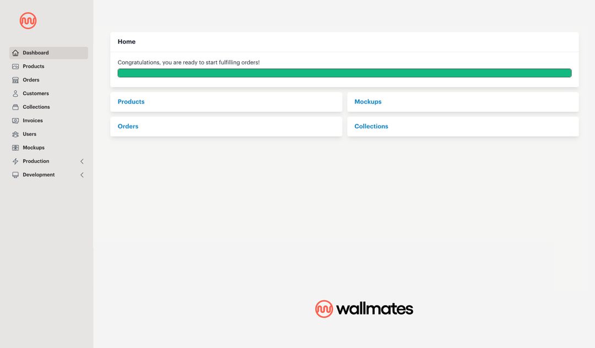This screenshot has width=595, height=348.
Task: Open Invoices via its sidebar icon
Action: (15, 120)
